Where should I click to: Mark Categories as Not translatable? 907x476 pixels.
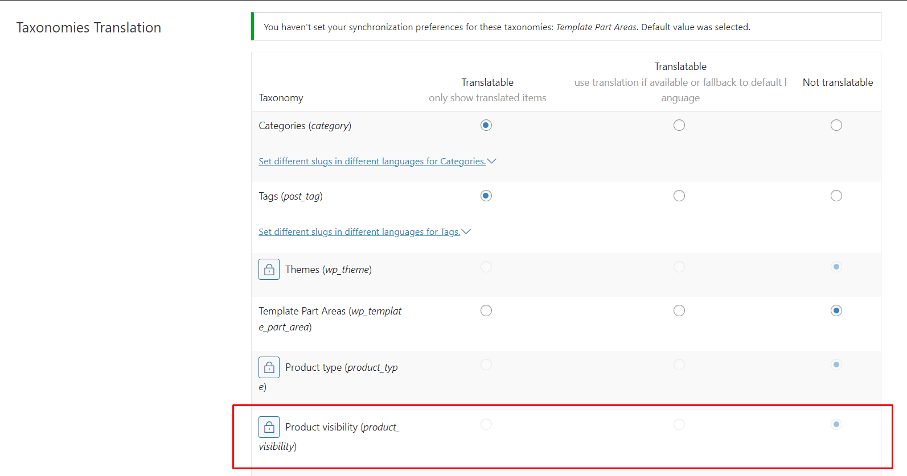[x=836, y=125]
